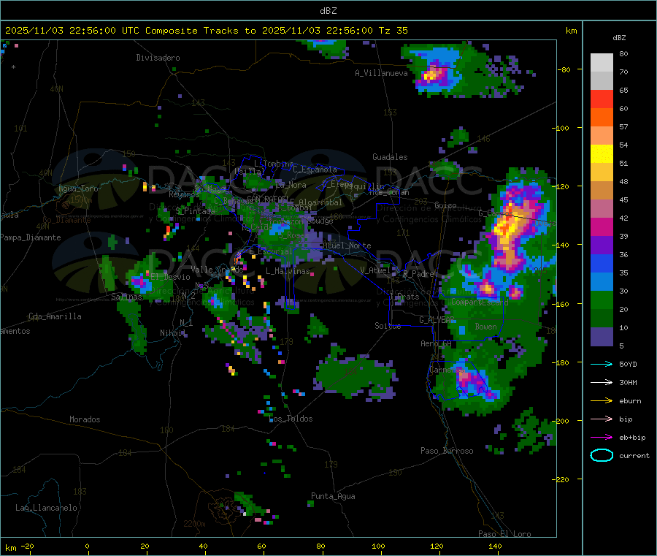Click the '-80' km tick on right axis
The image size is (657, 556).
click(564, 69)
